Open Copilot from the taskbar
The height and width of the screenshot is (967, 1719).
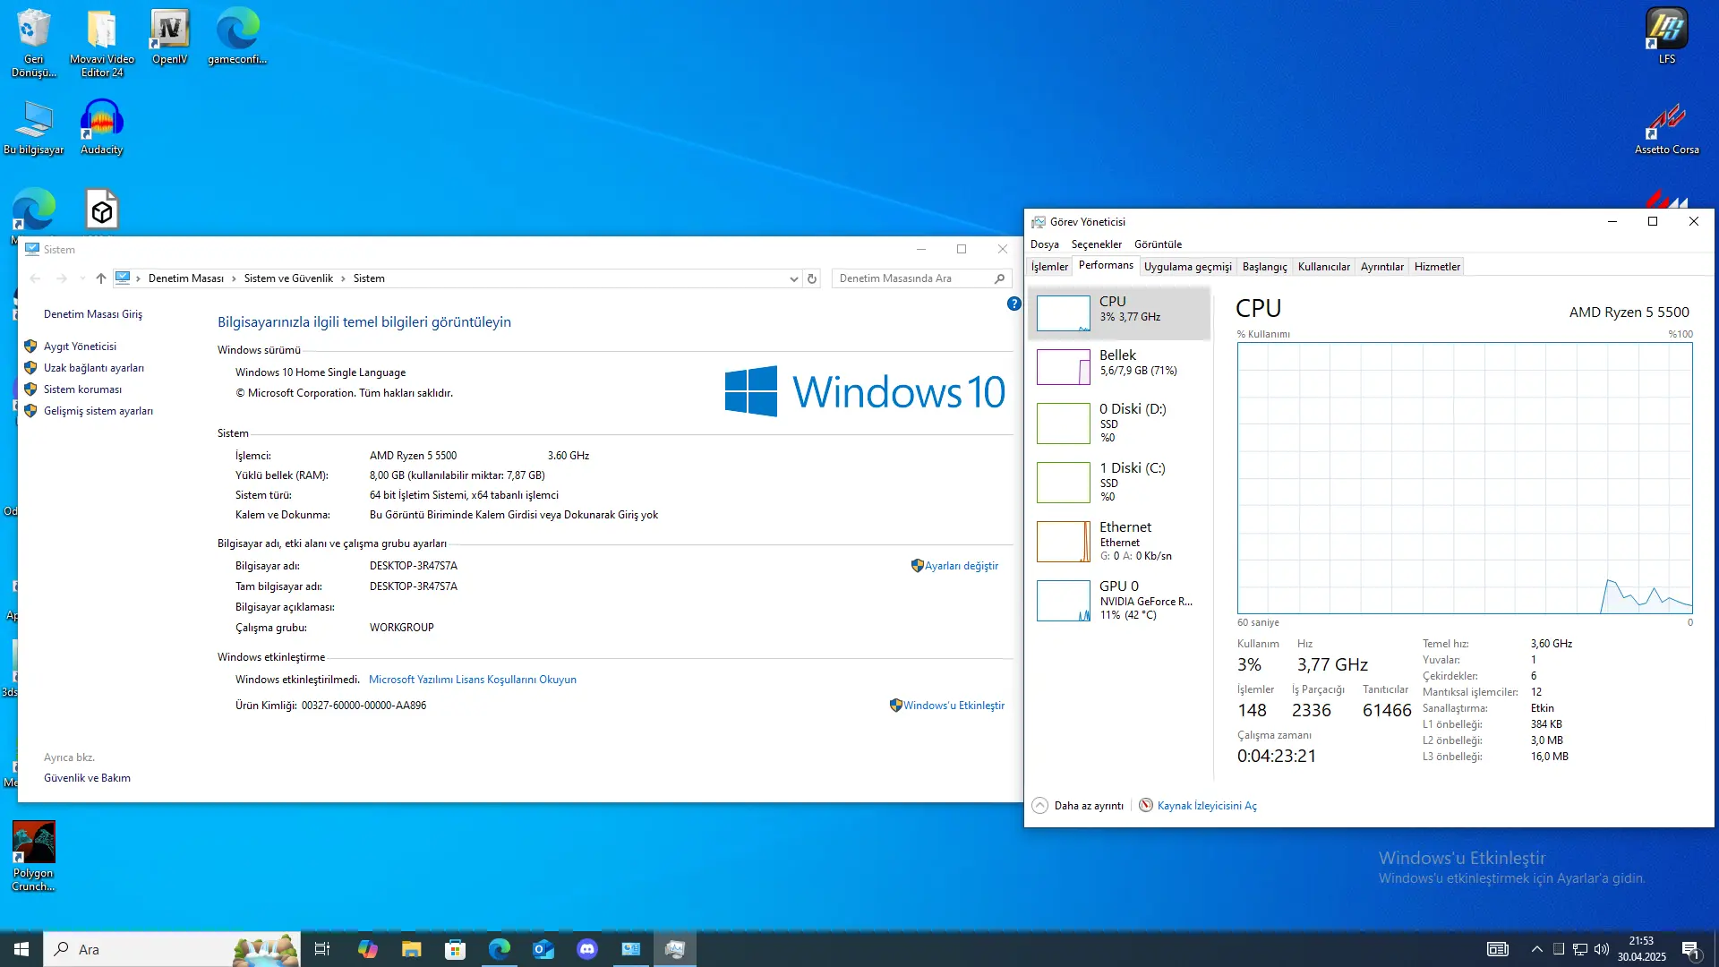pyautogui.click(x=367, y=949)
